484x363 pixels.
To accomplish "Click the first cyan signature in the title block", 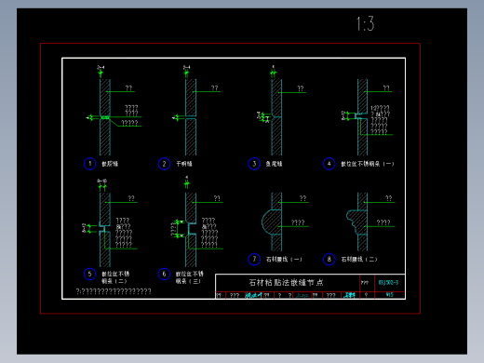I will (253, 295).
